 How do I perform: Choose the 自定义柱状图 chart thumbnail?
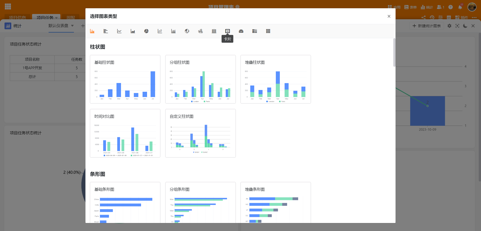click(200, 133)
